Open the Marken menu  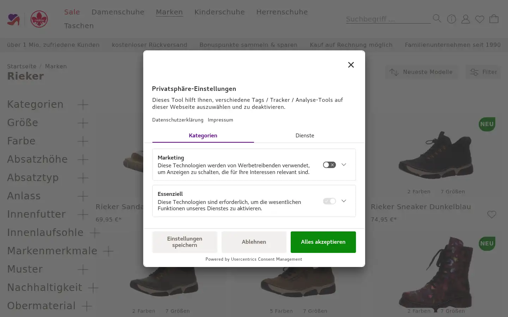point(169,12)
